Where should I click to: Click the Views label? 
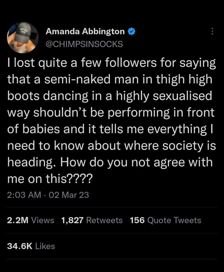43,220
